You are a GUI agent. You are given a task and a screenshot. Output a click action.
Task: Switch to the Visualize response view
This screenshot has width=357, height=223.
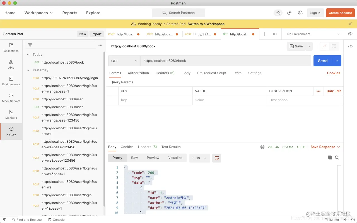click(175, 158)
